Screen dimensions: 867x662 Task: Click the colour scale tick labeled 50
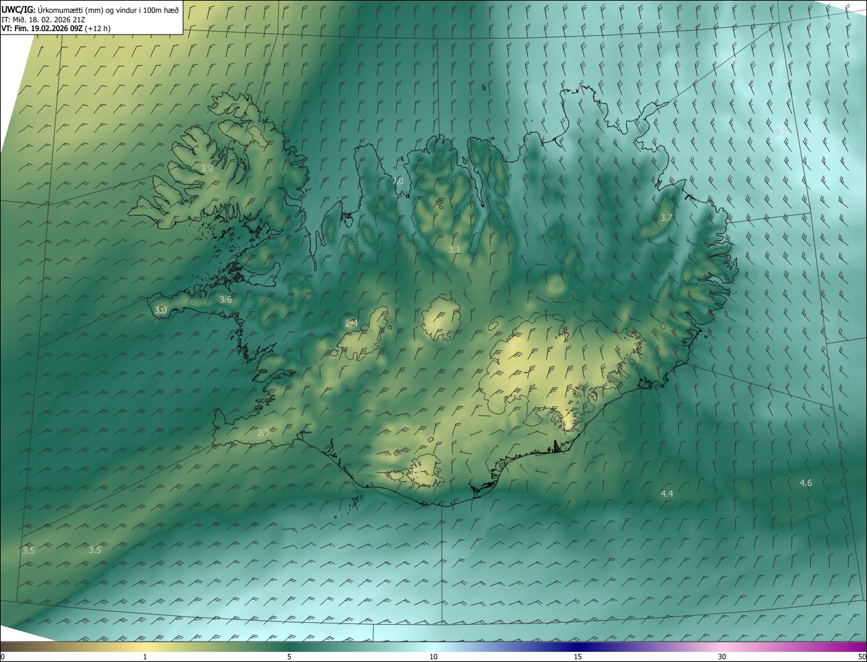pyautogui.click(x=861, y=657)
